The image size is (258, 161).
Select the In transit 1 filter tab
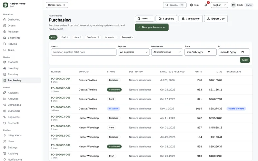pyautogui.click(x=110, y=37)
